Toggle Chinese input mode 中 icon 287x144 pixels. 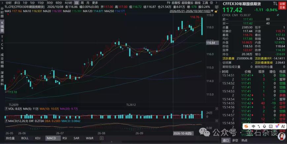point(253,126)
